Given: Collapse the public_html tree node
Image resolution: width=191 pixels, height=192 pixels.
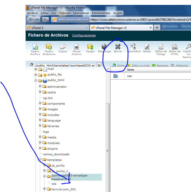Looking at the screenshot, I should [x=36, y=81].
